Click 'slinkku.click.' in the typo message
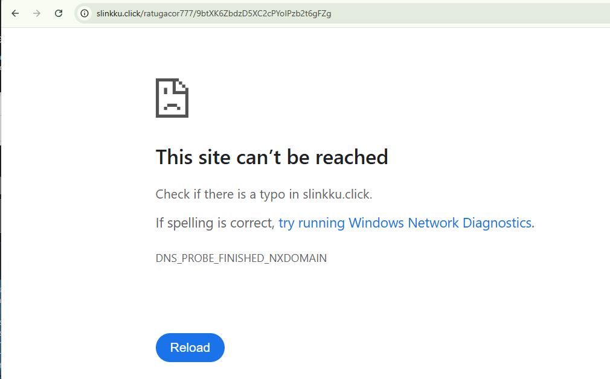 [338, 194]
